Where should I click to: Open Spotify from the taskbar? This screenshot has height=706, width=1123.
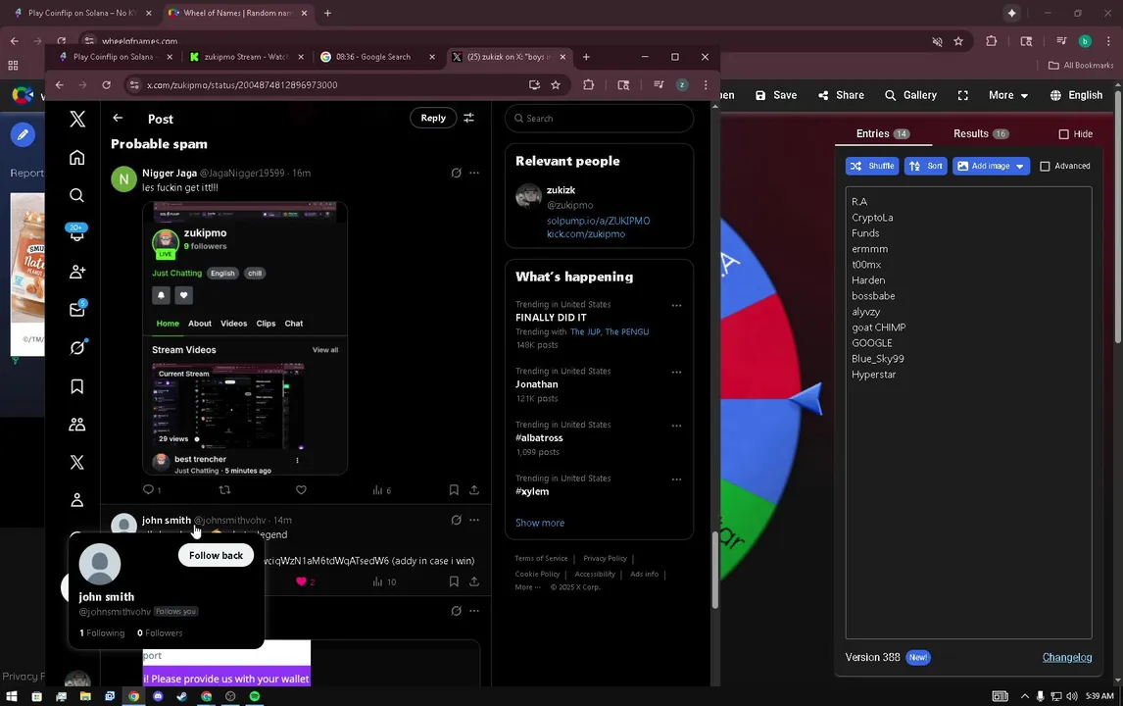[x=254, y=696]
